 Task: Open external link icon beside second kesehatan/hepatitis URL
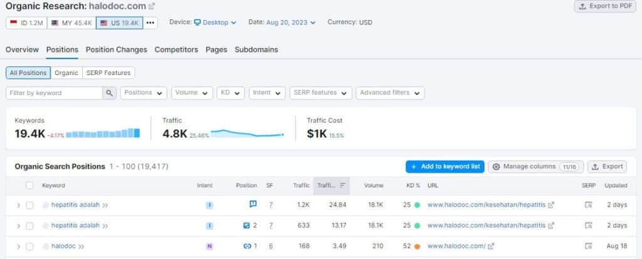pos(551,225)
